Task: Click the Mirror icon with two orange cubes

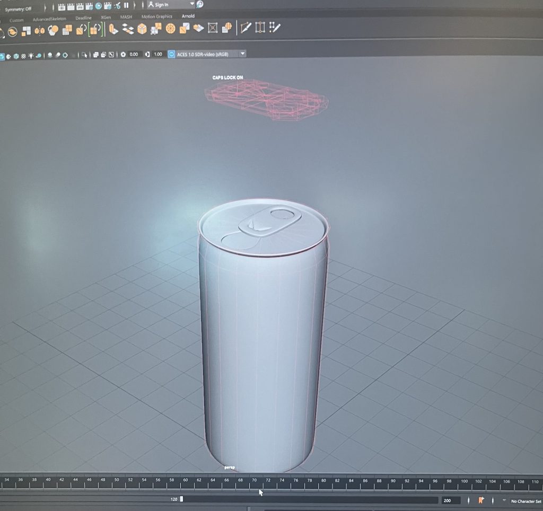Action: 39,31
